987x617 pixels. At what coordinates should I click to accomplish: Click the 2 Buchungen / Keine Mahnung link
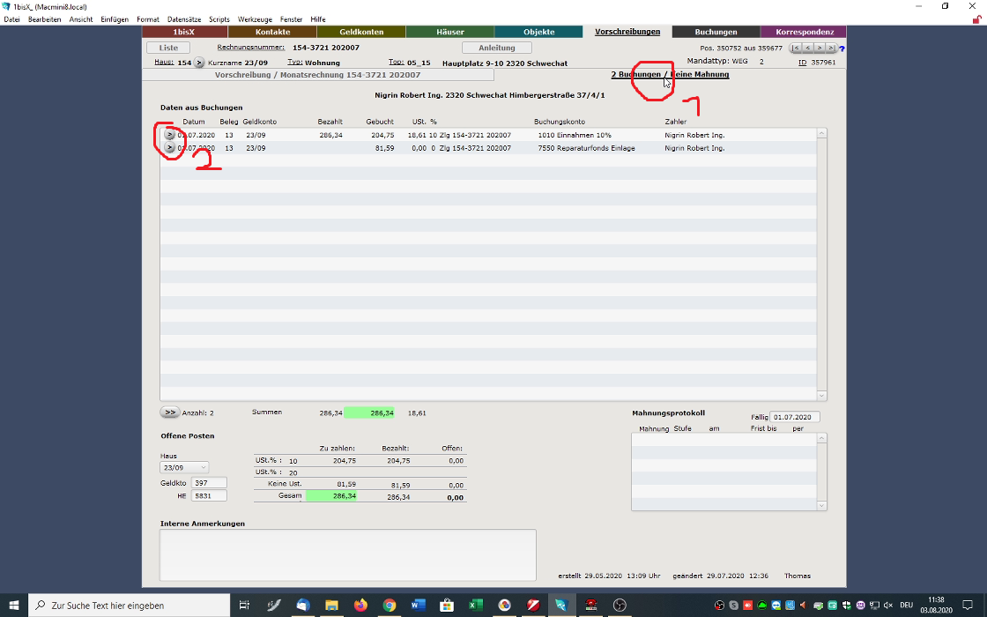coord(670,75)
